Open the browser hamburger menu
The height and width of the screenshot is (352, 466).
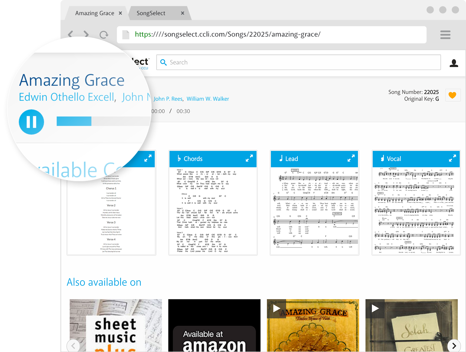(445, 34)
